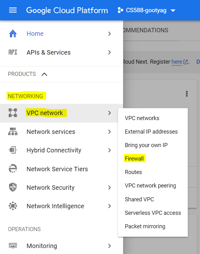Click the Network Intelligence icon
The width and height of the screenshot is (200, 254).
point(13,206)
